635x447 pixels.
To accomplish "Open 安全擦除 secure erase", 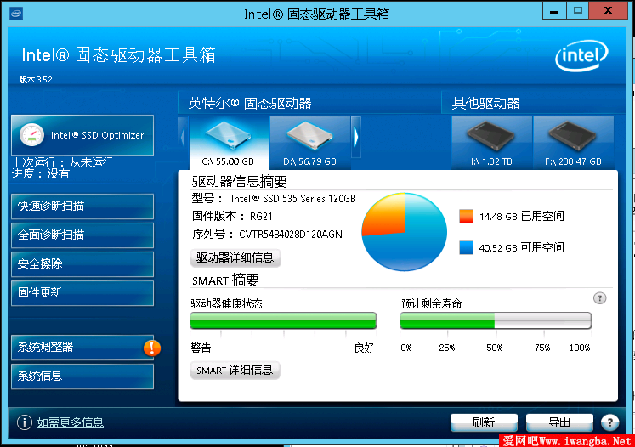I will click(x=82, y=264).
